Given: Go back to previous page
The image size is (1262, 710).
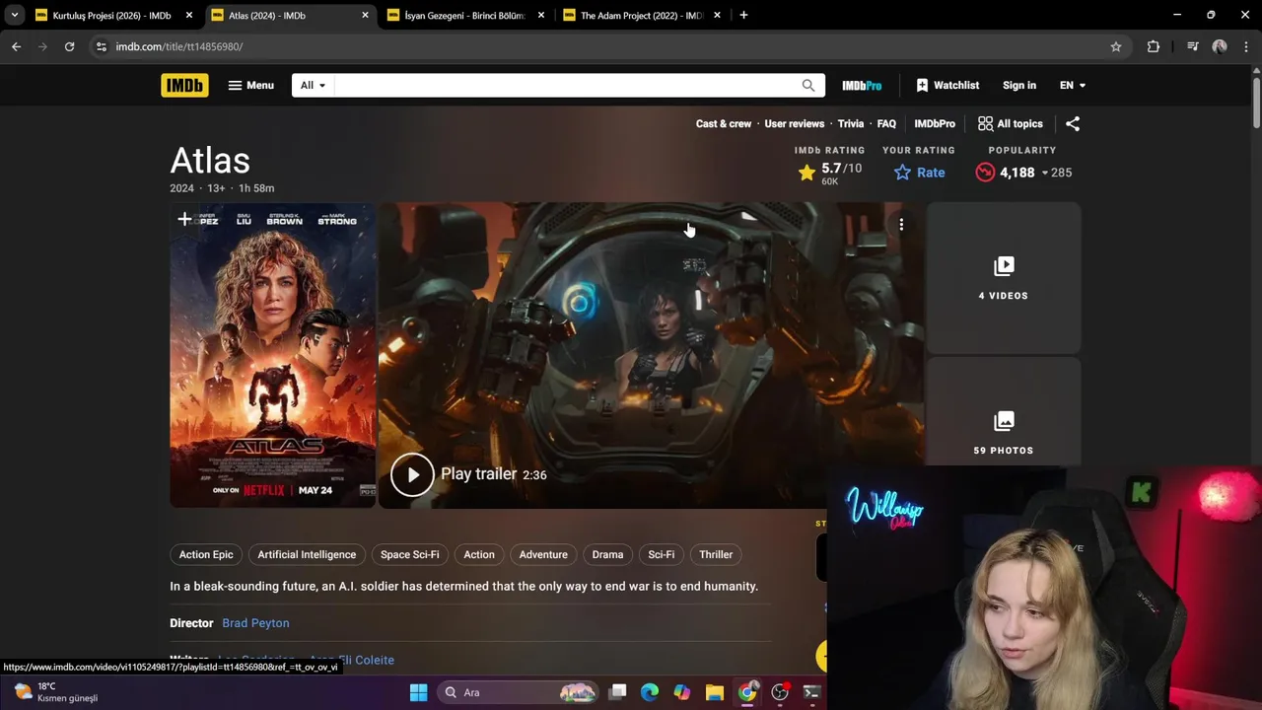Looking at the screenshot, I should pyautogui.click(x=16, y=46).
